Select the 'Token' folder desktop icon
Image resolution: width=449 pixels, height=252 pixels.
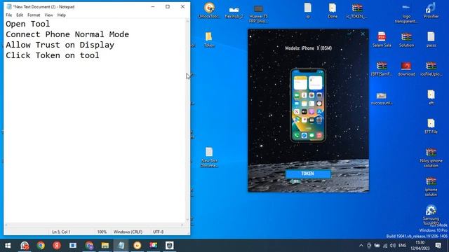click(x=209, y=39)
